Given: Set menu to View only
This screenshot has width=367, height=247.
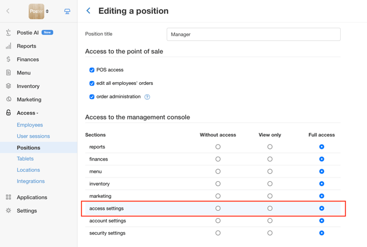Looking at the screenshot, I should click(270, 171).
